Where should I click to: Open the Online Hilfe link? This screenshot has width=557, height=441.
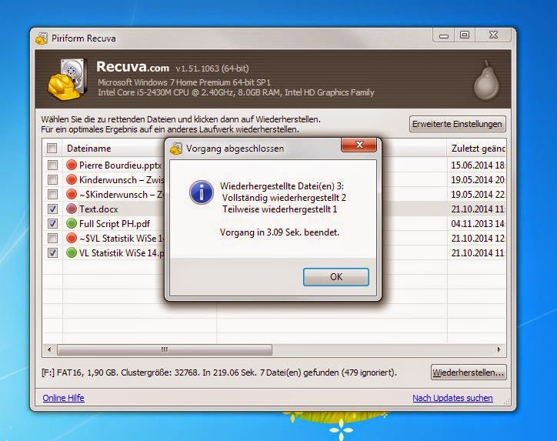click(x=63, y=398)
